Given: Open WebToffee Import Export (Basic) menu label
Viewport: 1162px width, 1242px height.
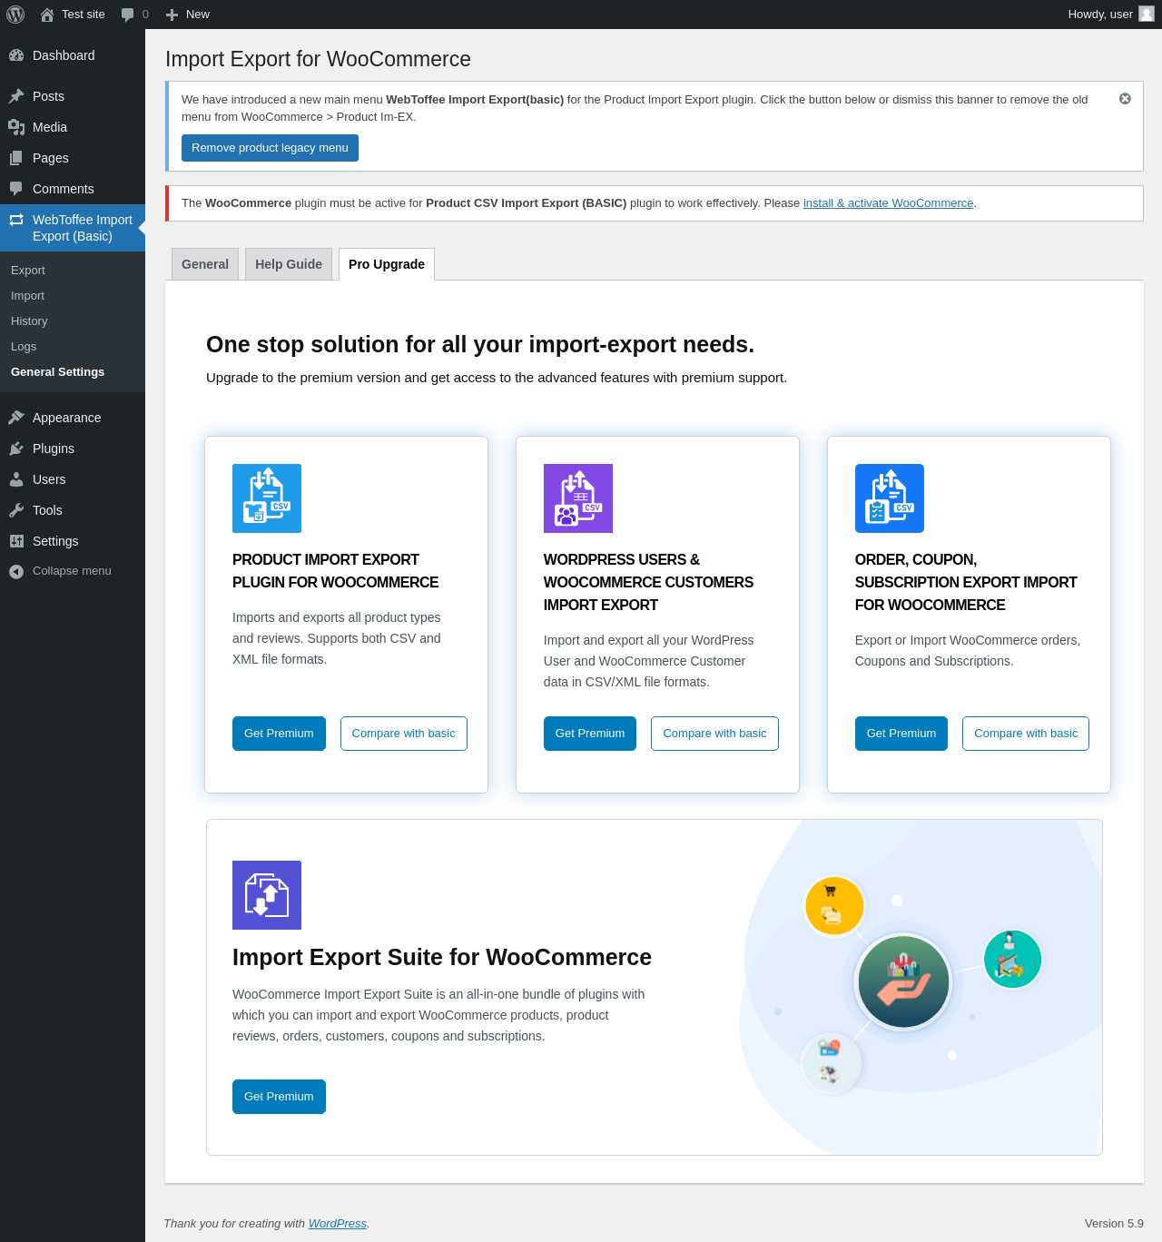Looking at the screenshot, I should [x=83, y=228].
